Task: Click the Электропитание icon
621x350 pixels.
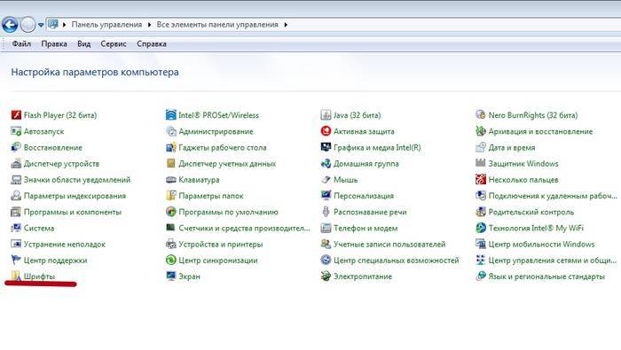Action: point(326,276)
